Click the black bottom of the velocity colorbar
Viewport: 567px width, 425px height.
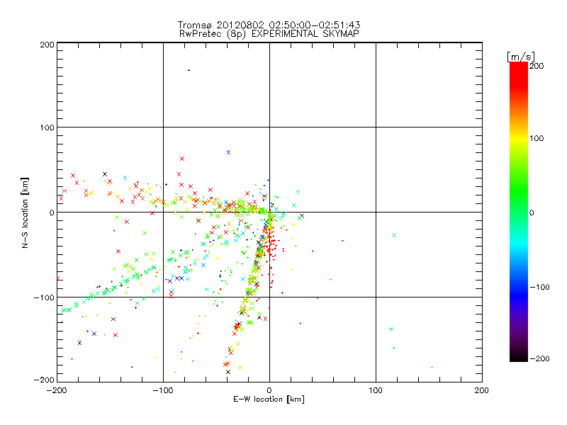tap(519, 356)
